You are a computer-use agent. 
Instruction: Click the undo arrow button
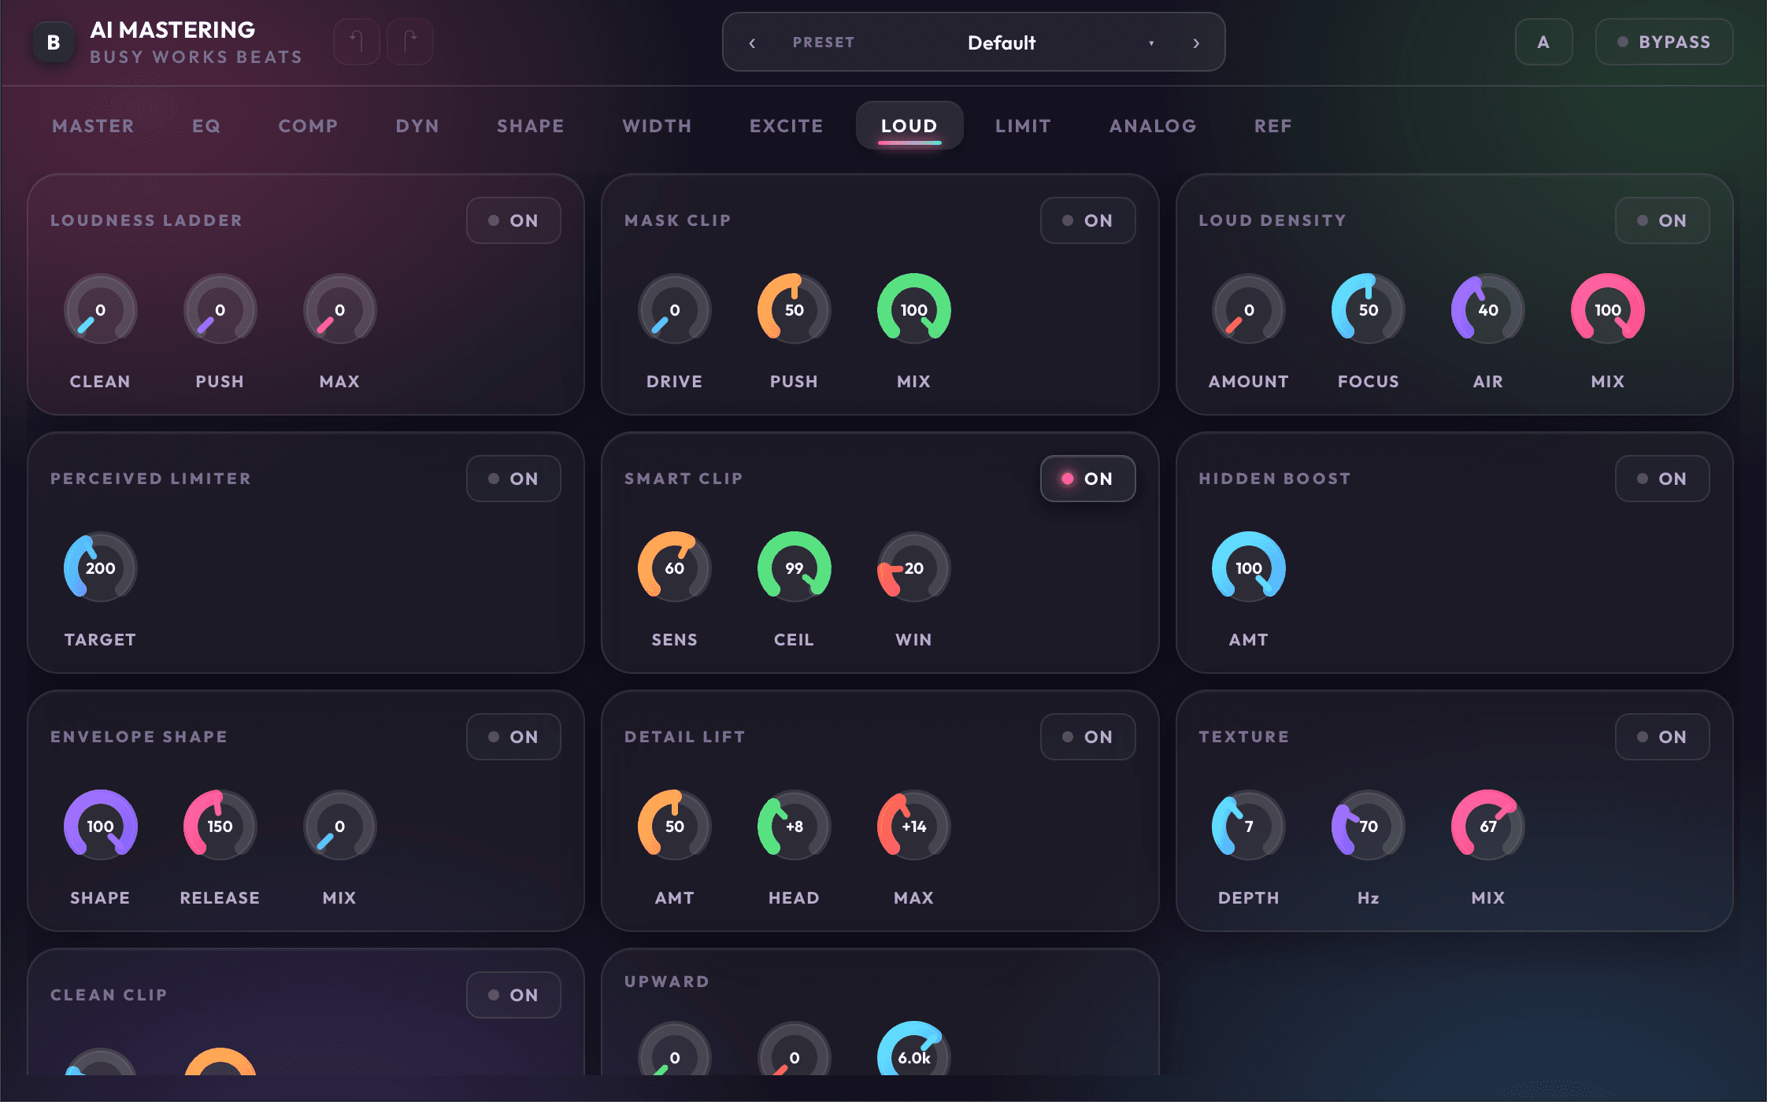point(357,42)
